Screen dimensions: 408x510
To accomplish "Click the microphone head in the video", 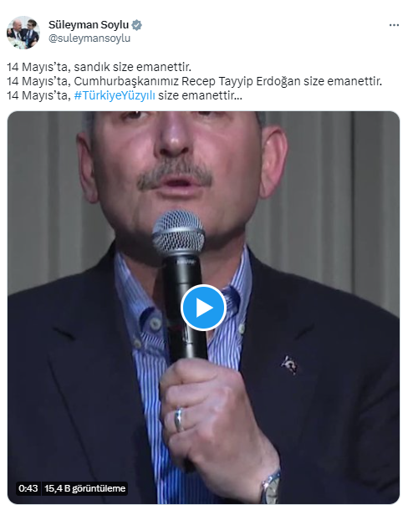I will (x=178, y=232).
